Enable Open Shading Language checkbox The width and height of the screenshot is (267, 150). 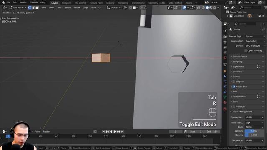click(x=246, y=50)
